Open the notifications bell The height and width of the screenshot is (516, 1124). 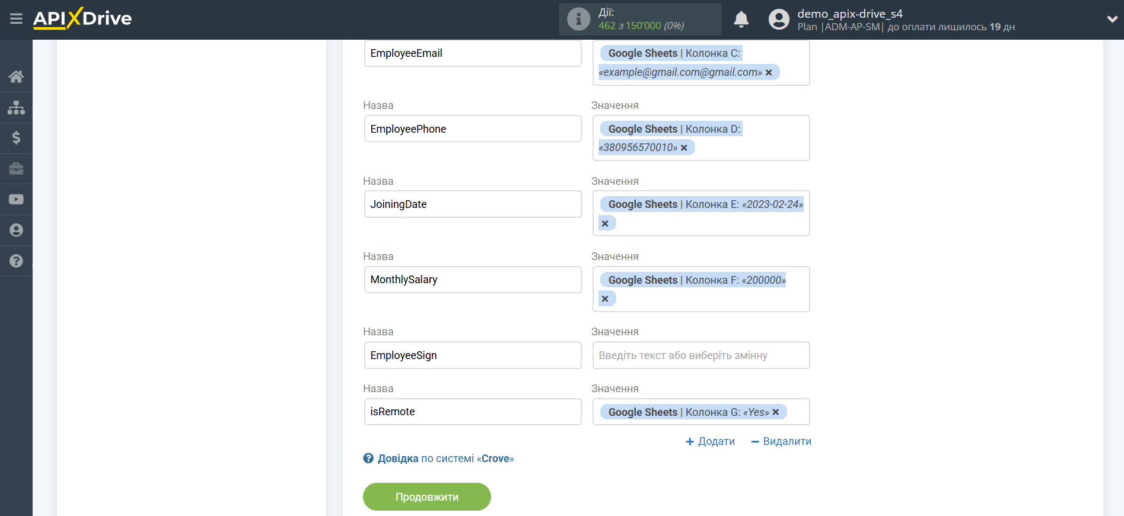tap(741, 20)
